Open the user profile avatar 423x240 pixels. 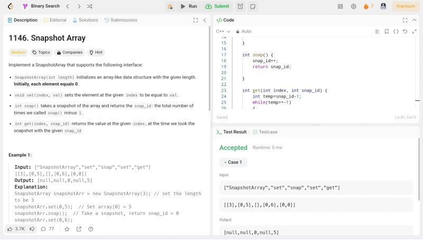click(383, 6)
